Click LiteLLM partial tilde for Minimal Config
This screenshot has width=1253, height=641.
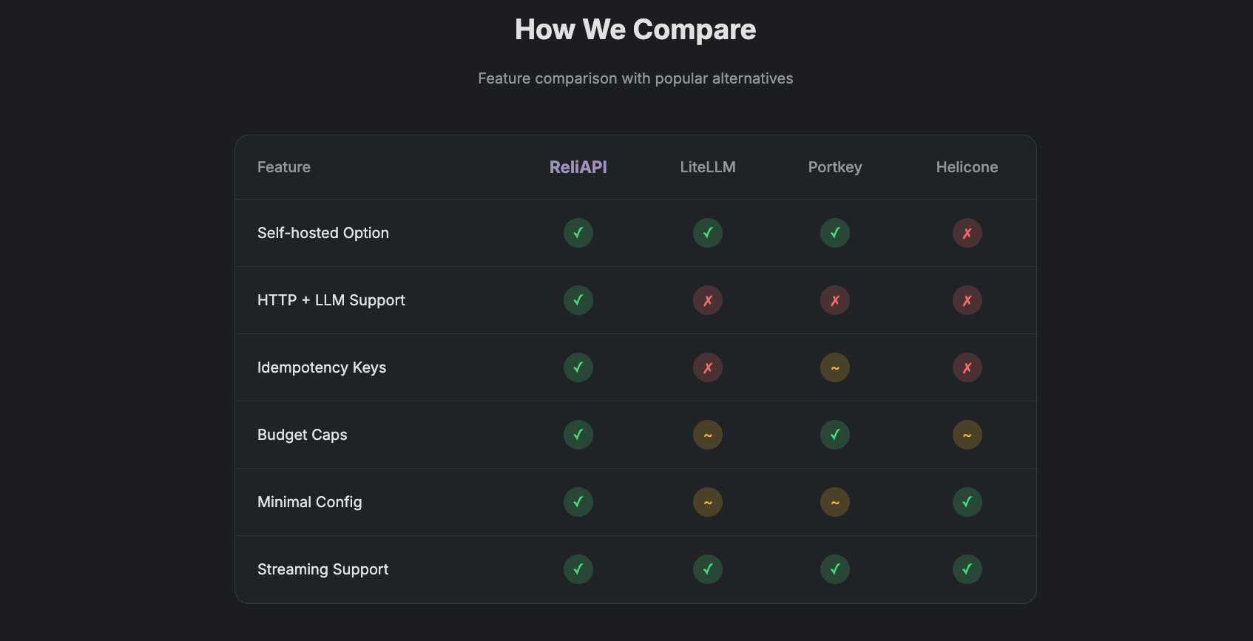tap(708, 502)
